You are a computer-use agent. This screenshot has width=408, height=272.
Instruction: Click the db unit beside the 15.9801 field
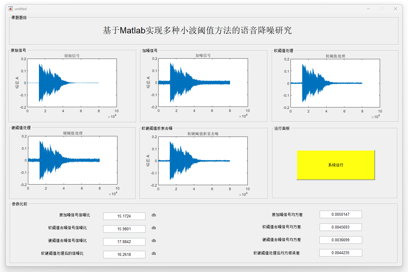(154, 228)
